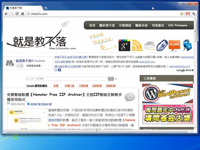Open the orange PLURK icon
This screenshot has height=150, width=200.
174,45
